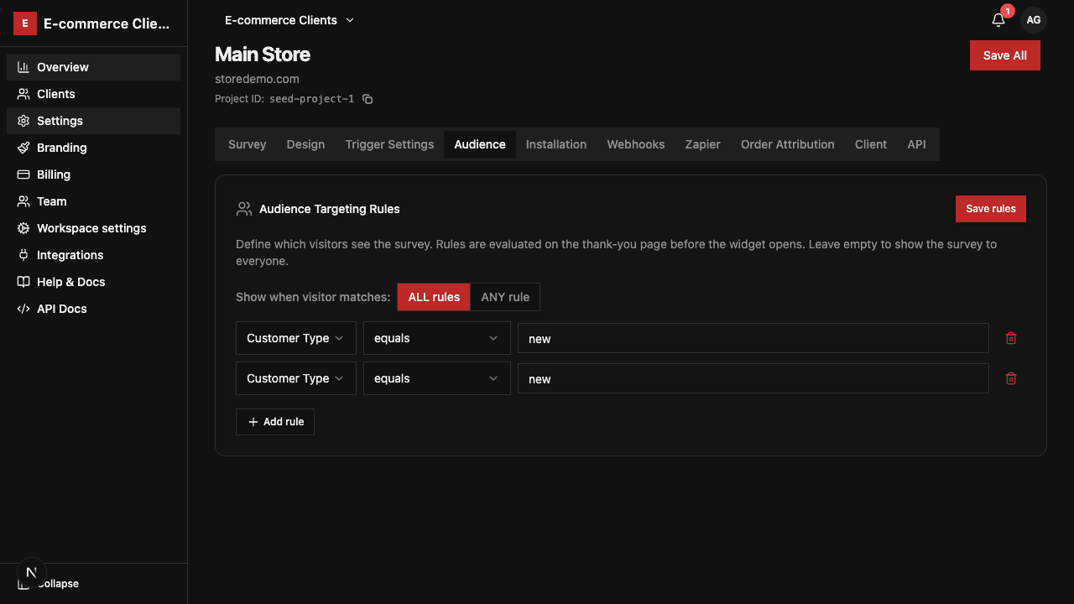The height and width of the screenshot is (604, 1074).
Task: Select ALL rules match mode
Action: (x=434, y=297)
